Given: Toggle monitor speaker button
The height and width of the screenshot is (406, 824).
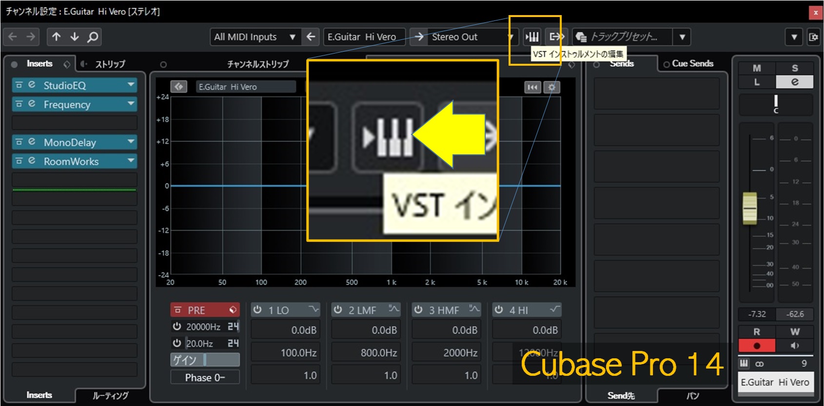Looking at the screenshot, I should click(x=795, y=346).
